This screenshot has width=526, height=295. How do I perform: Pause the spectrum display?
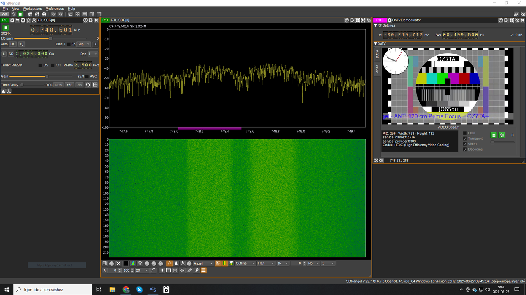(x=162, y=270)
